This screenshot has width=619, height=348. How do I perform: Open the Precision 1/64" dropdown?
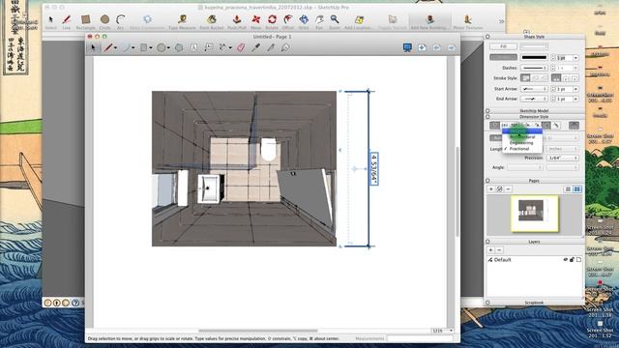[x=563, y=159]
